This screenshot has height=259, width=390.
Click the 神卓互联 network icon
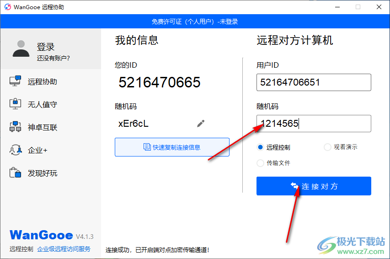point(15,126)
